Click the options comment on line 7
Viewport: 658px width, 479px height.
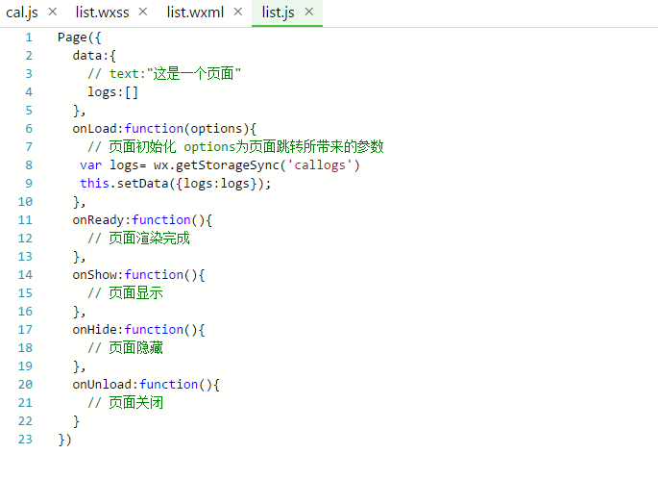[235, 146]
